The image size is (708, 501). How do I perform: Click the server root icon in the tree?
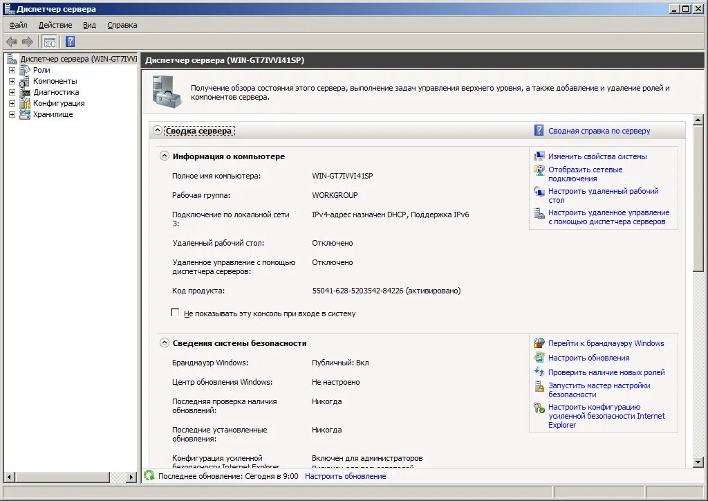pos(12,59)
